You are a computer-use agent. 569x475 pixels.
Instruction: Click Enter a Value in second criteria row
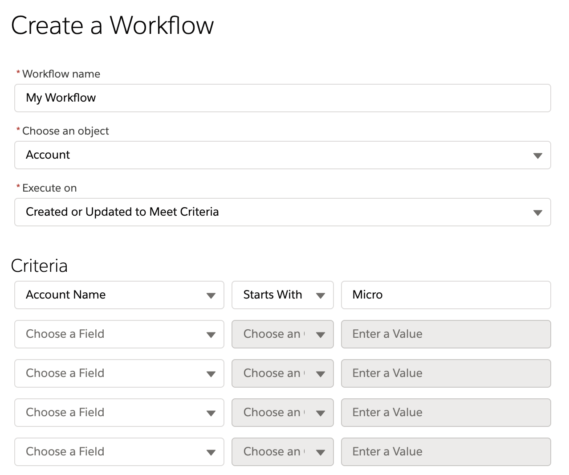[446, 334]
